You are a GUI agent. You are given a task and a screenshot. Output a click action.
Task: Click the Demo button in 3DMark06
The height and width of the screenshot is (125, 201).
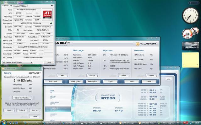click(132, 82)
